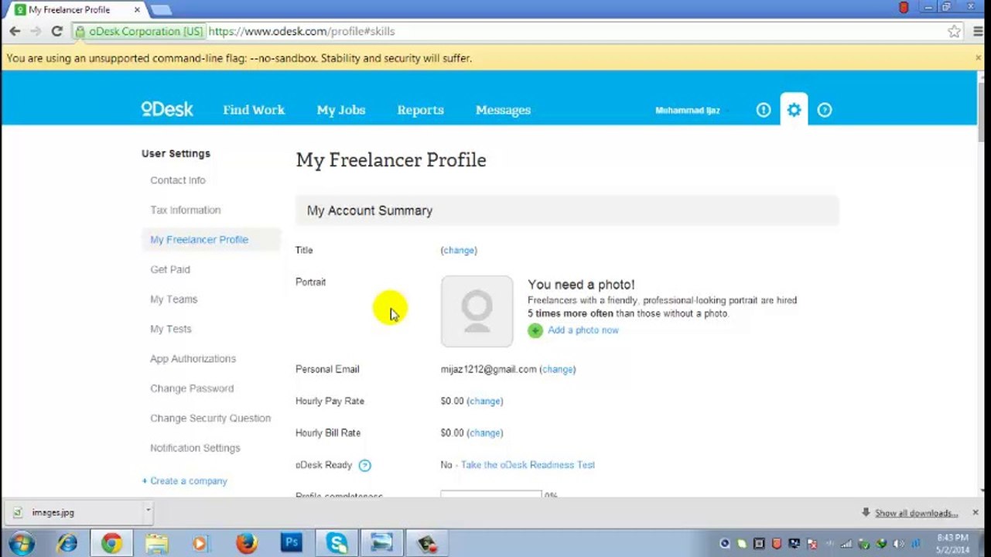The image size is (991, 557).
Task: Launch Firefox from the taskbar
Action: pyautogui.click(x=246, y=543)
